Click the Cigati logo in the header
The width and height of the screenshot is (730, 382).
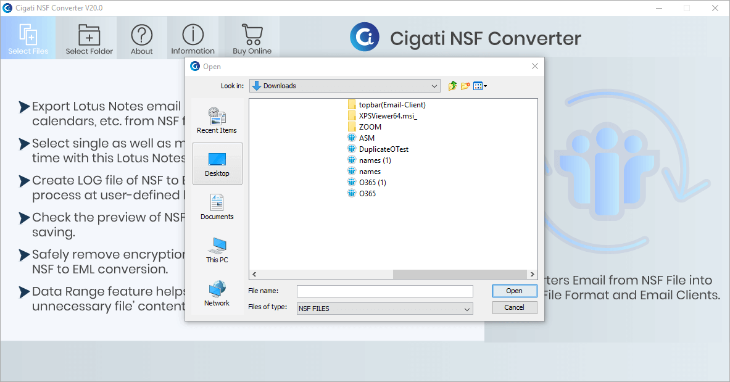(365, 37)
